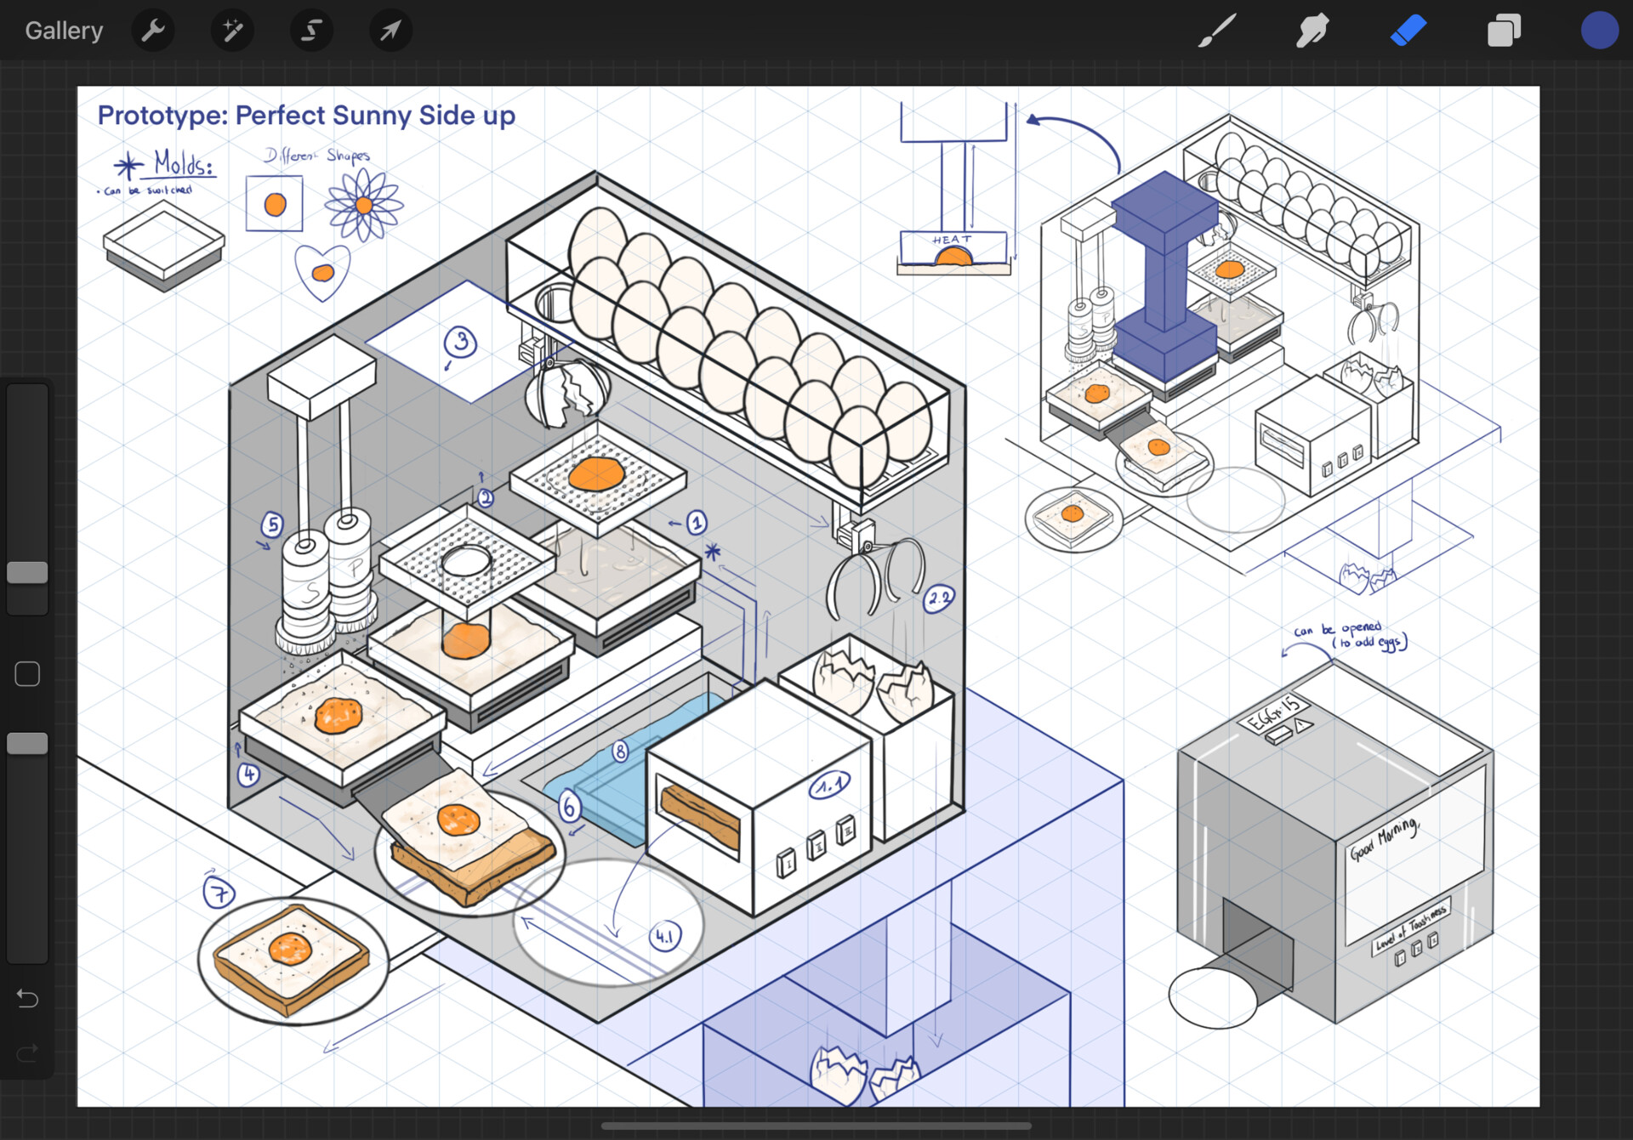
Task: Click the brush size slider handle
Action: [27, 572]
